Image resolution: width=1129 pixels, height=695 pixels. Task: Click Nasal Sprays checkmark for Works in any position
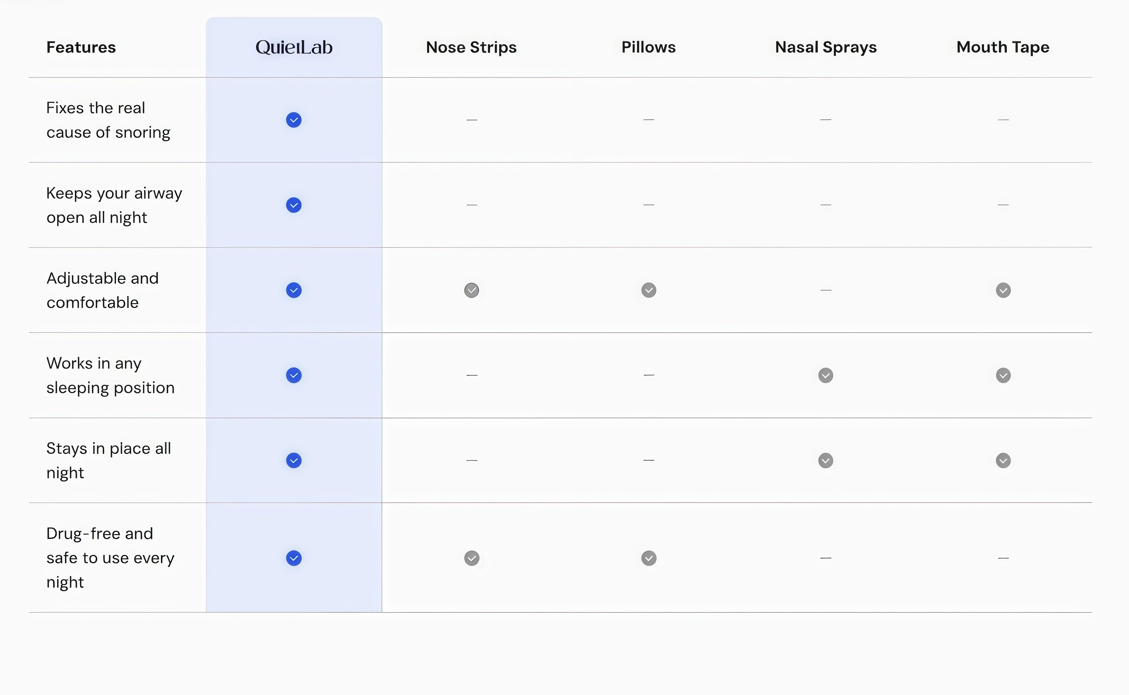point(826,375)
